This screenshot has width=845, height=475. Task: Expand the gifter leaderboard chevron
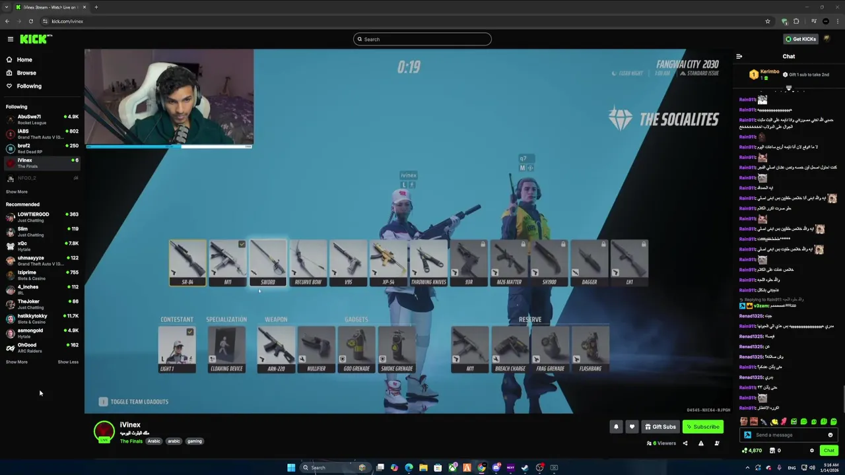click(x=789, y=88)
